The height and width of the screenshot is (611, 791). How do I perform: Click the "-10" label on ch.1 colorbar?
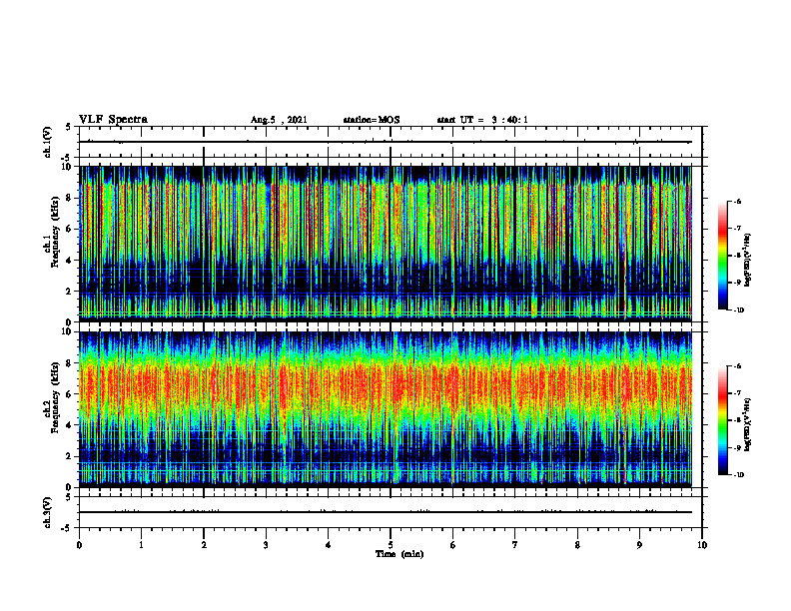(x=738, y=310)
